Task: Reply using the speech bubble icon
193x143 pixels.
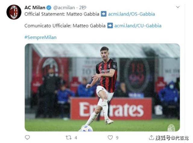Action: [27, 137]
